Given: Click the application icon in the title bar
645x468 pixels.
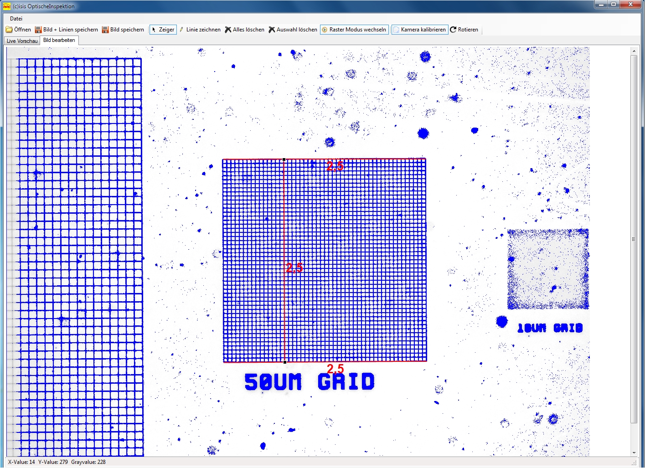Looking at the screenshot, I should pos(6,6).
